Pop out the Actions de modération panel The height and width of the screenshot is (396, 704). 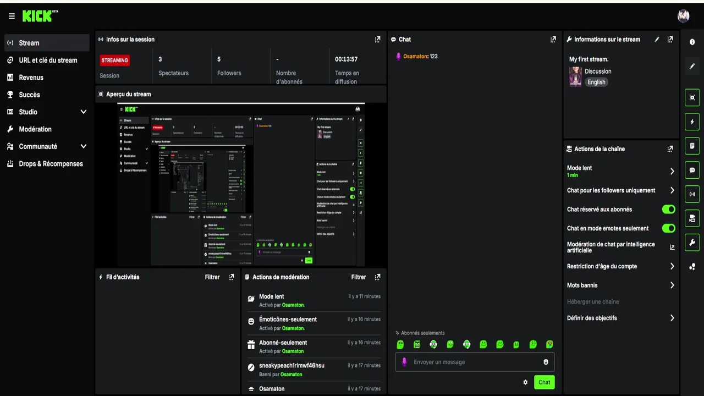tap(377, 277)
